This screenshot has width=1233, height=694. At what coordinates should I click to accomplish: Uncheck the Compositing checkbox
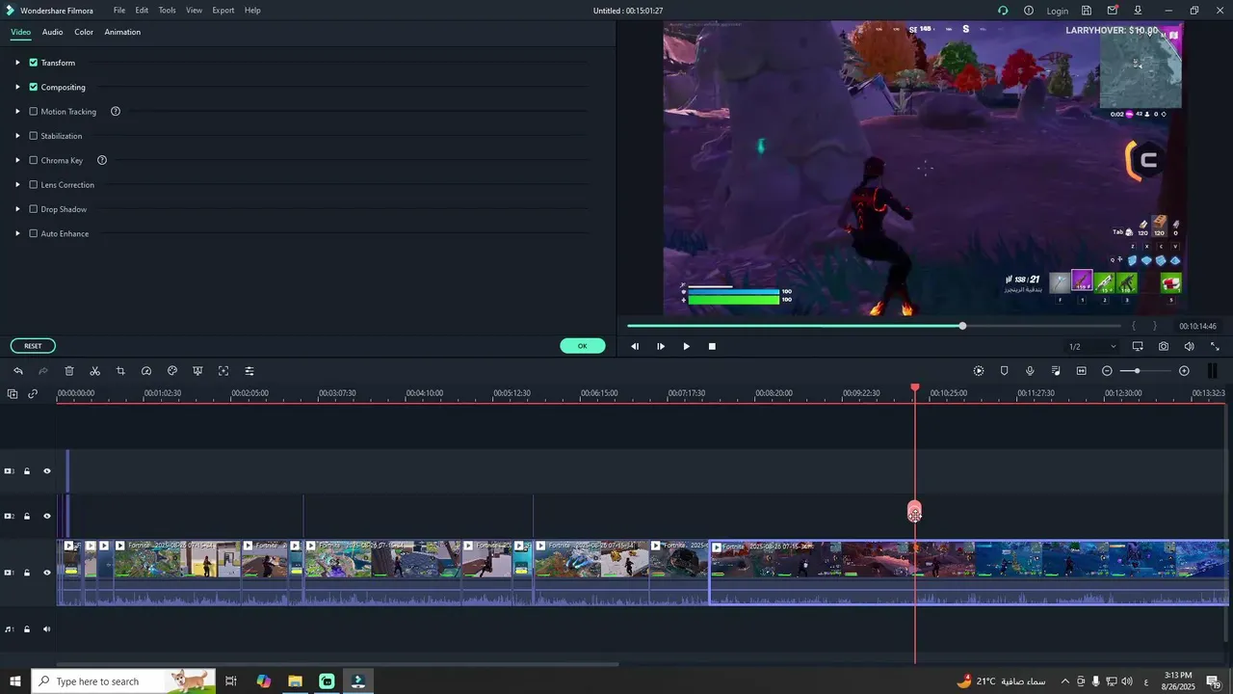(x=34, y=87)
